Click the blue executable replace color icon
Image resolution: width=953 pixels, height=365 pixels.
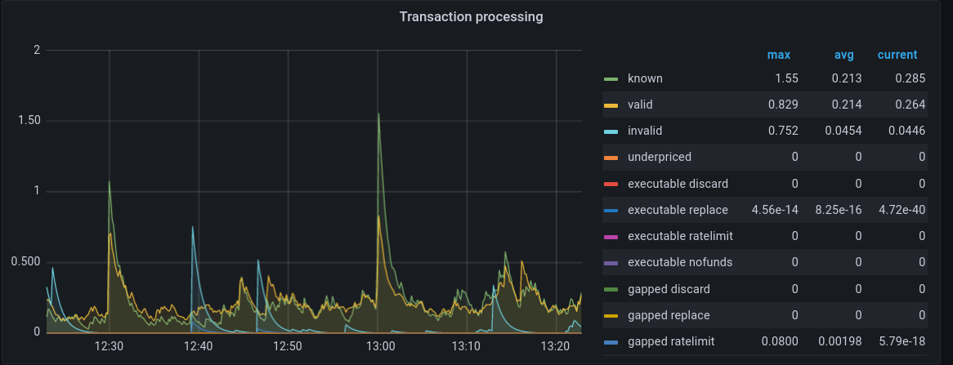[611, 211]
